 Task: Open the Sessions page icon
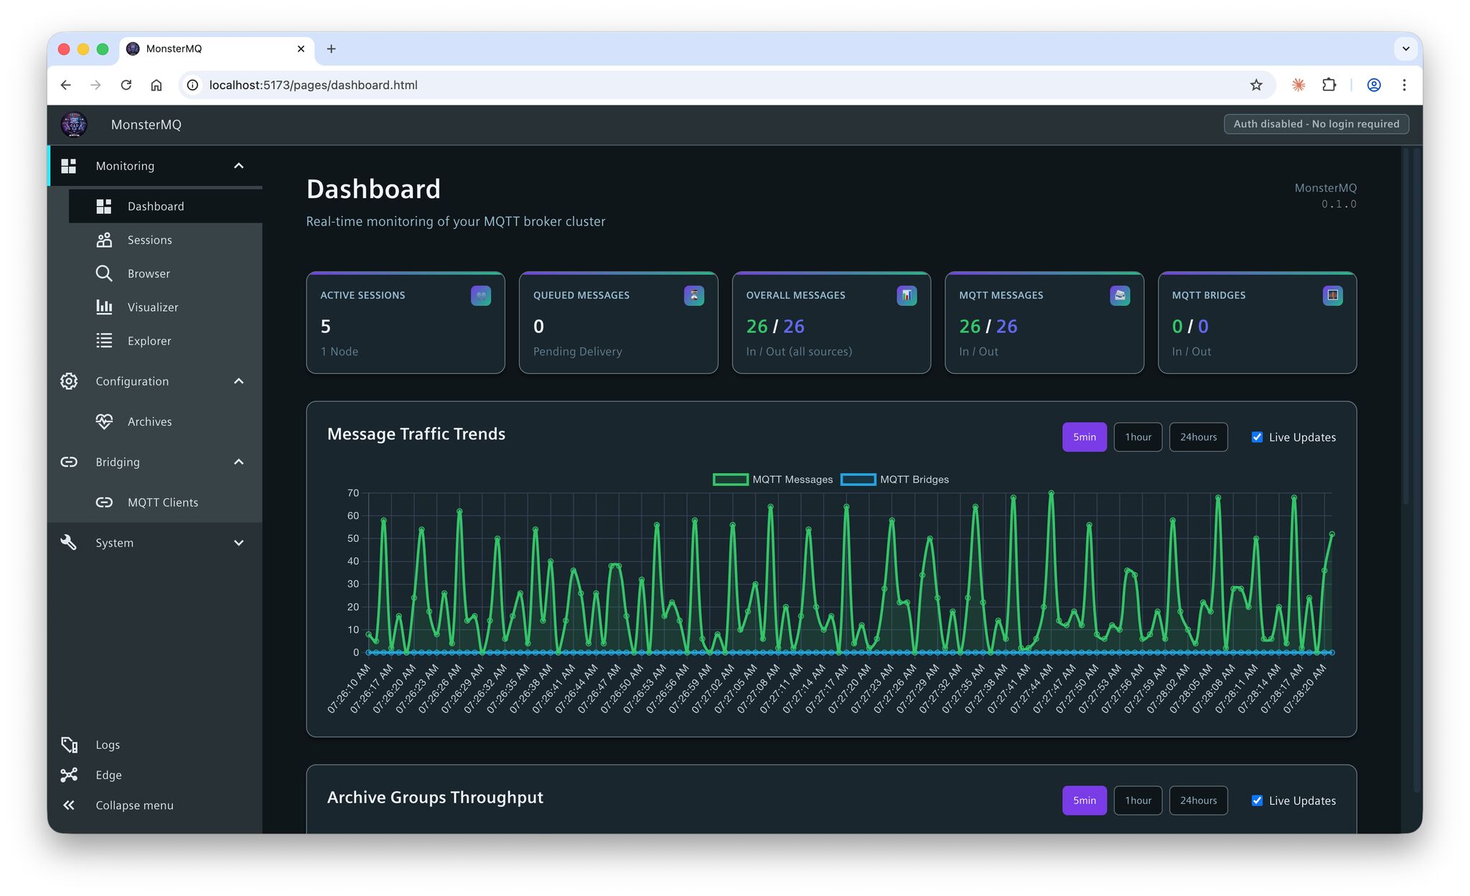[x=104, y=240]
